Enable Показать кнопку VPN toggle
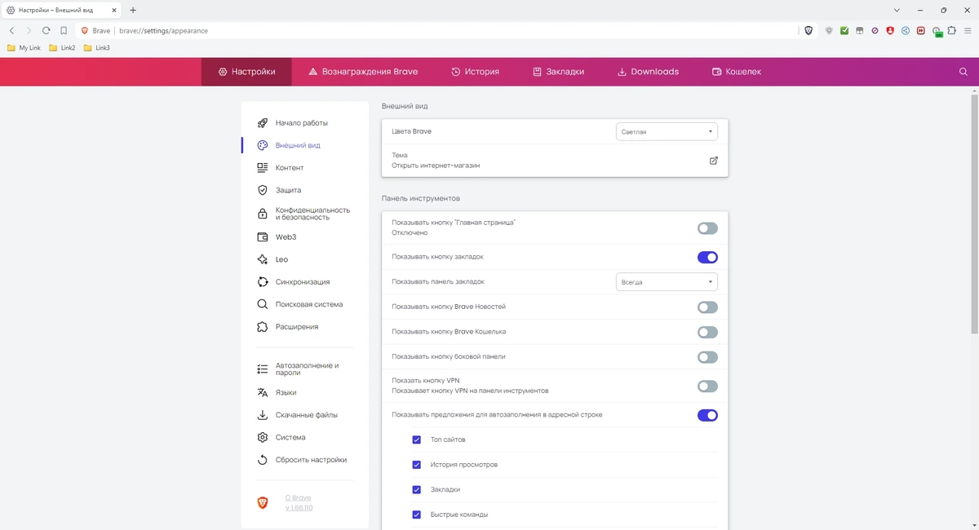This screenshot has height=530, width=979. [x=707, y=386]
